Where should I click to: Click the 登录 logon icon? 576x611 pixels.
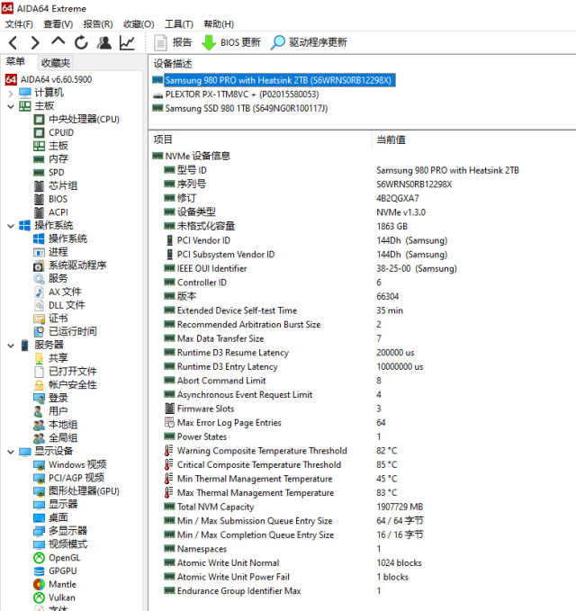coord(39,399)
